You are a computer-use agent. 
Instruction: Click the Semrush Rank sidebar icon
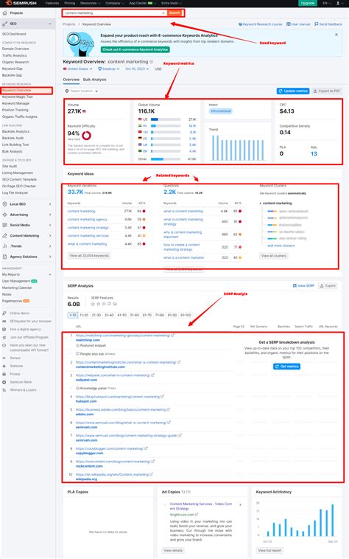click(x=4, y=382)
